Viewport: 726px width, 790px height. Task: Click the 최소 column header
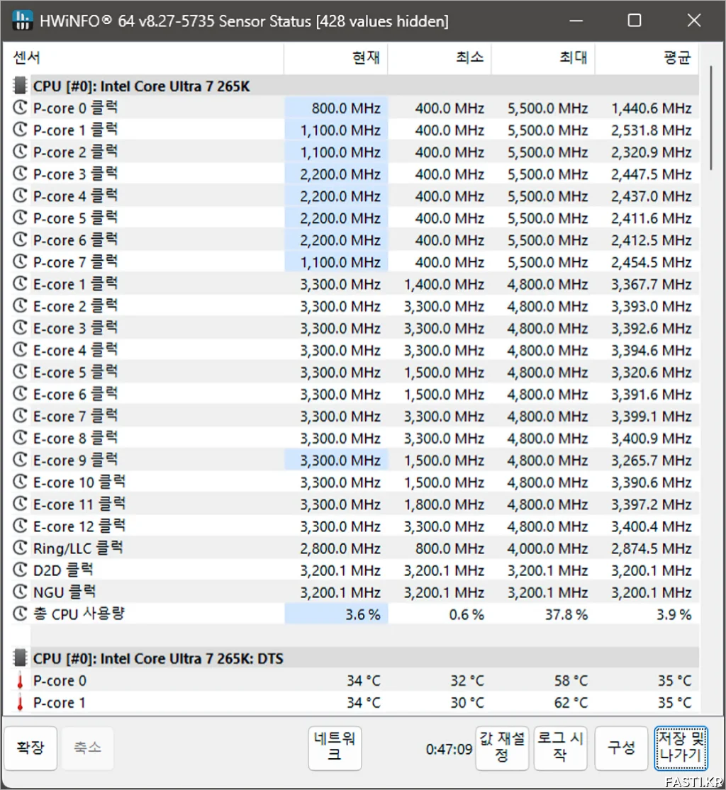pos(439,58)
